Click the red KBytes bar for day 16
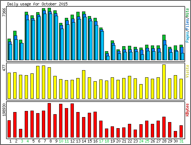Image resolution: width=191 pixels, height=145 pixels. pos(95,125)
